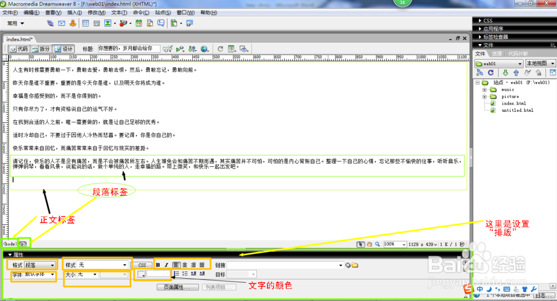The width and height of the screenshot is (557, 301).
Task: Insert a named anchor
Action: pyautogui.click(x=72, y=23)
